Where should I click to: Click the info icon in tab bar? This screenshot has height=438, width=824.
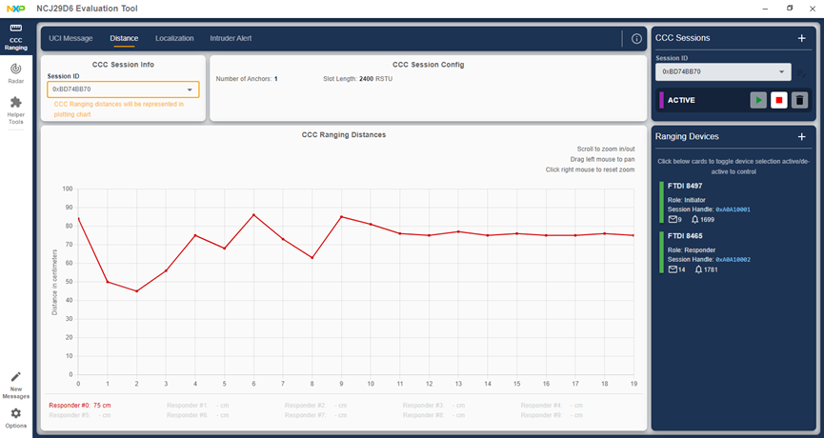pyautogui.click(x=636, y=39)
